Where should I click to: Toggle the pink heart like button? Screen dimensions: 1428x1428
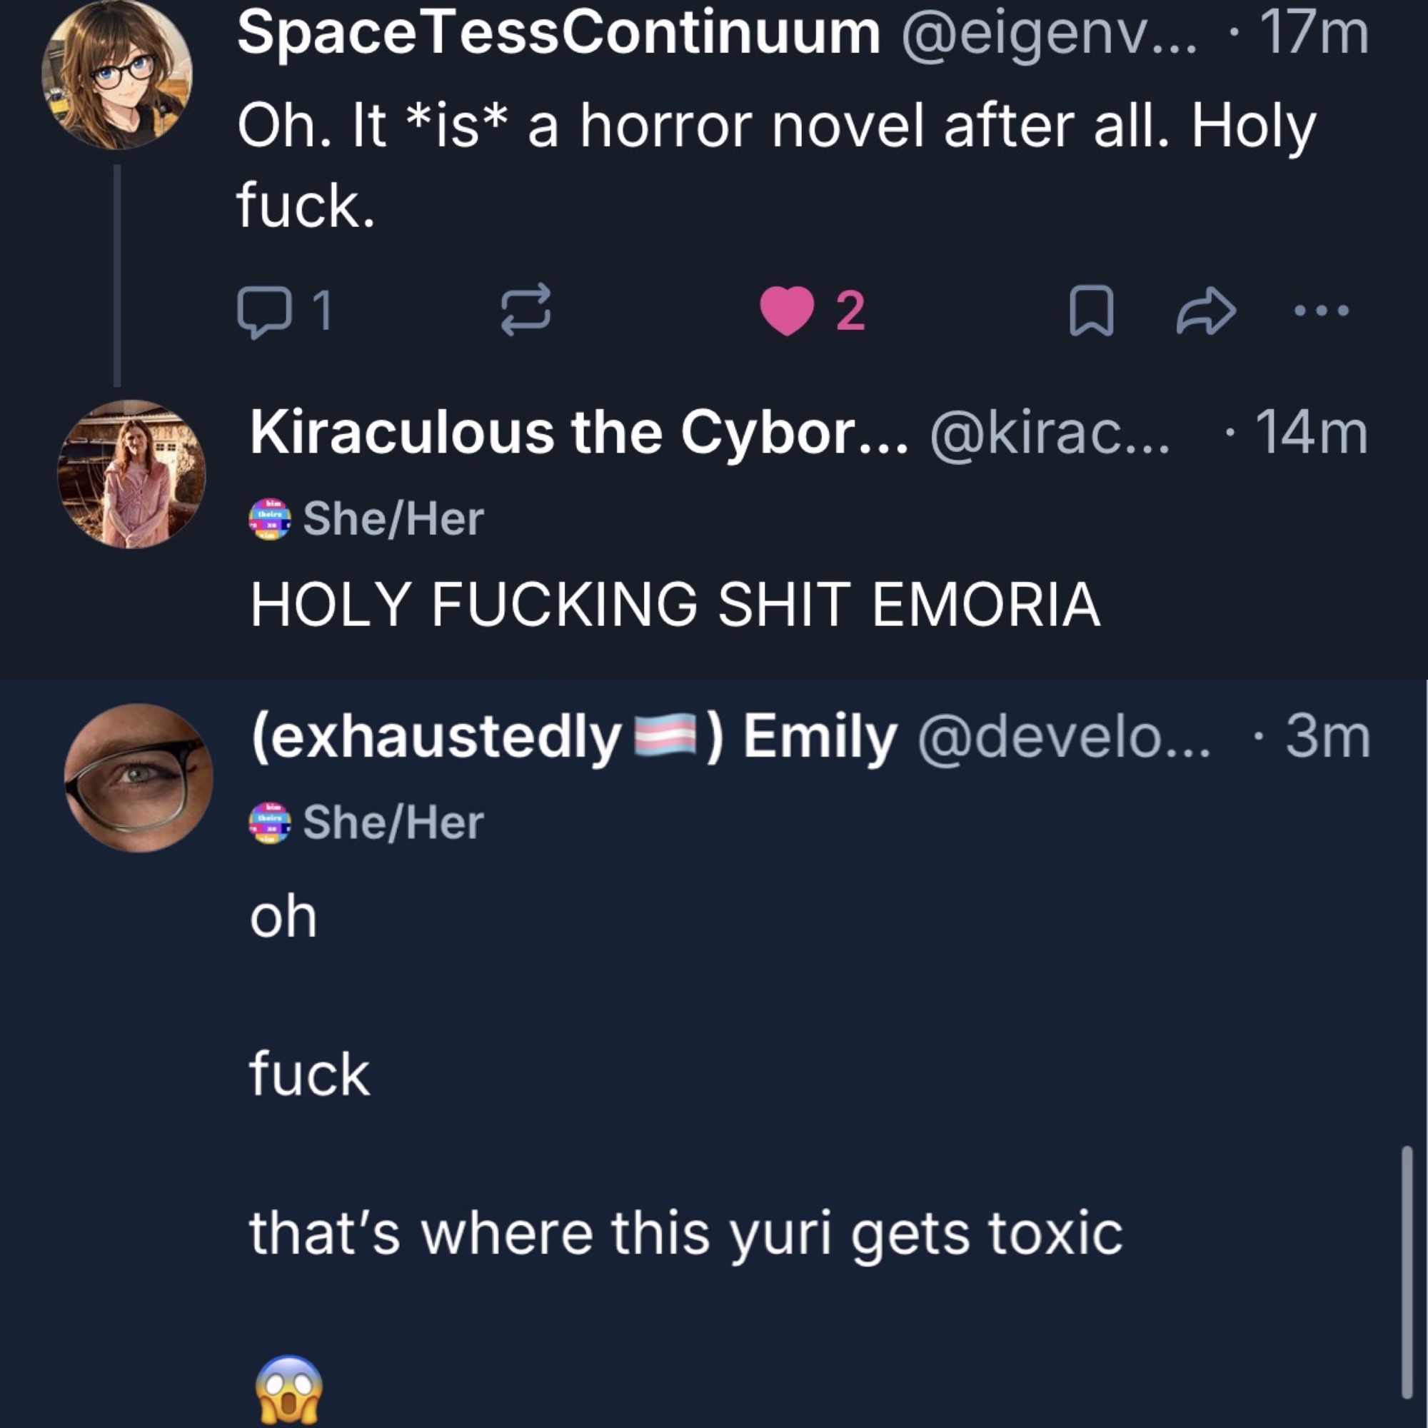click(787, 311)
